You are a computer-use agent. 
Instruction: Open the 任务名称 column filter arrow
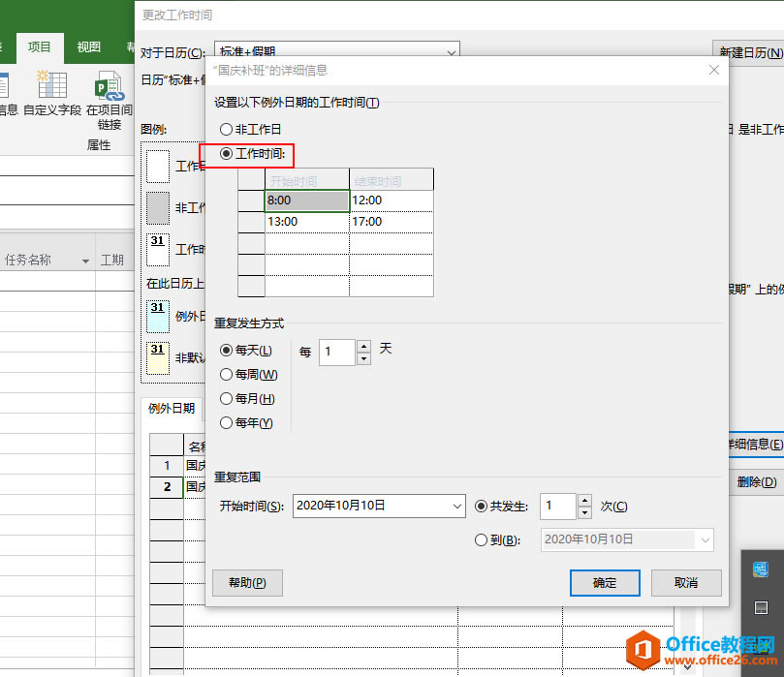tap(85, 261)
